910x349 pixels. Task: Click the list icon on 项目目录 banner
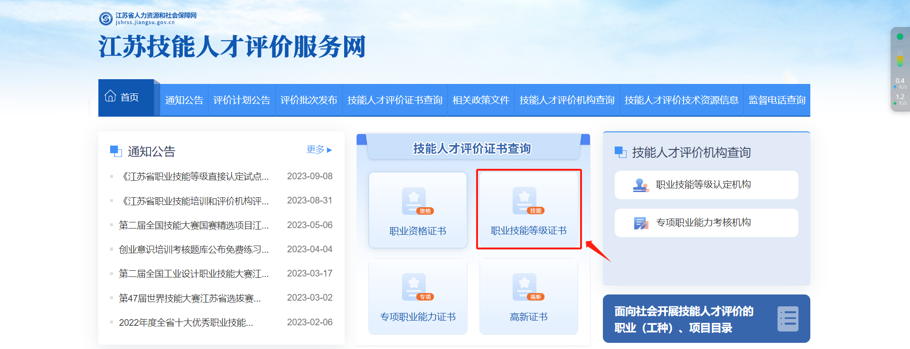pos(788,319)
